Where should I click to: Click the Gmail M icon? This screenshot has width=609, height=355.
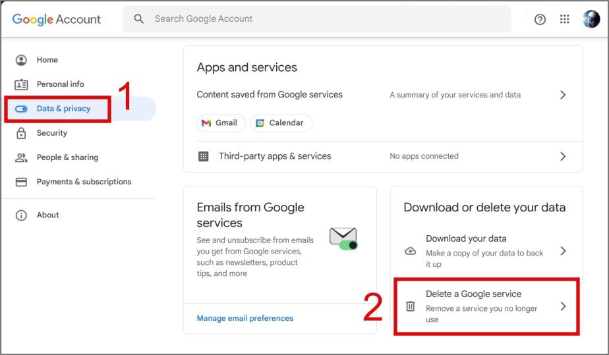click(206, 123)
